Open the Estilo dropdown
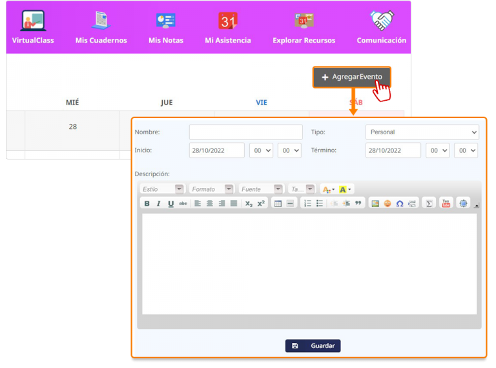496x368 pixels. coord(162,189)
